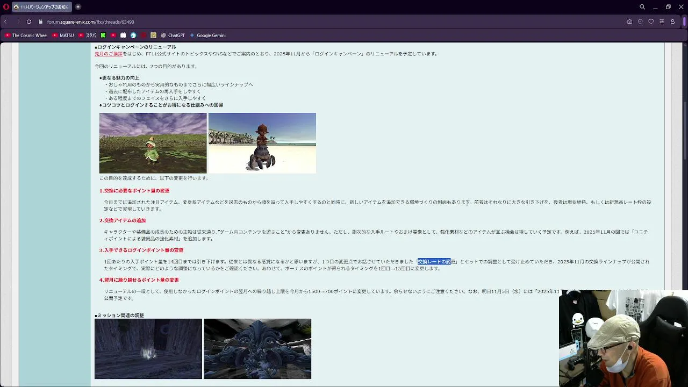Open the ChatGPT bookmark

point(173,35)
